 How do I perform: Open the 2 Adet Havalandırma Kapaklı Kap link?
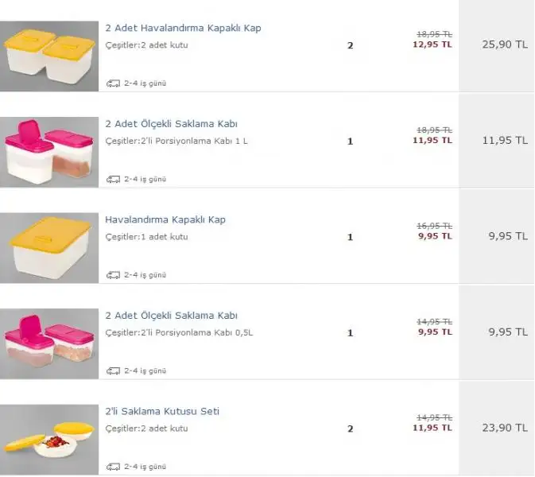(x=183, y=28)
